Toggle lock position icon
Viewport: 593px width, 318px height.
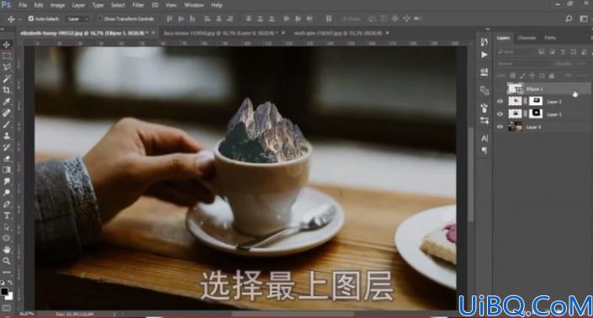(532, 76)
